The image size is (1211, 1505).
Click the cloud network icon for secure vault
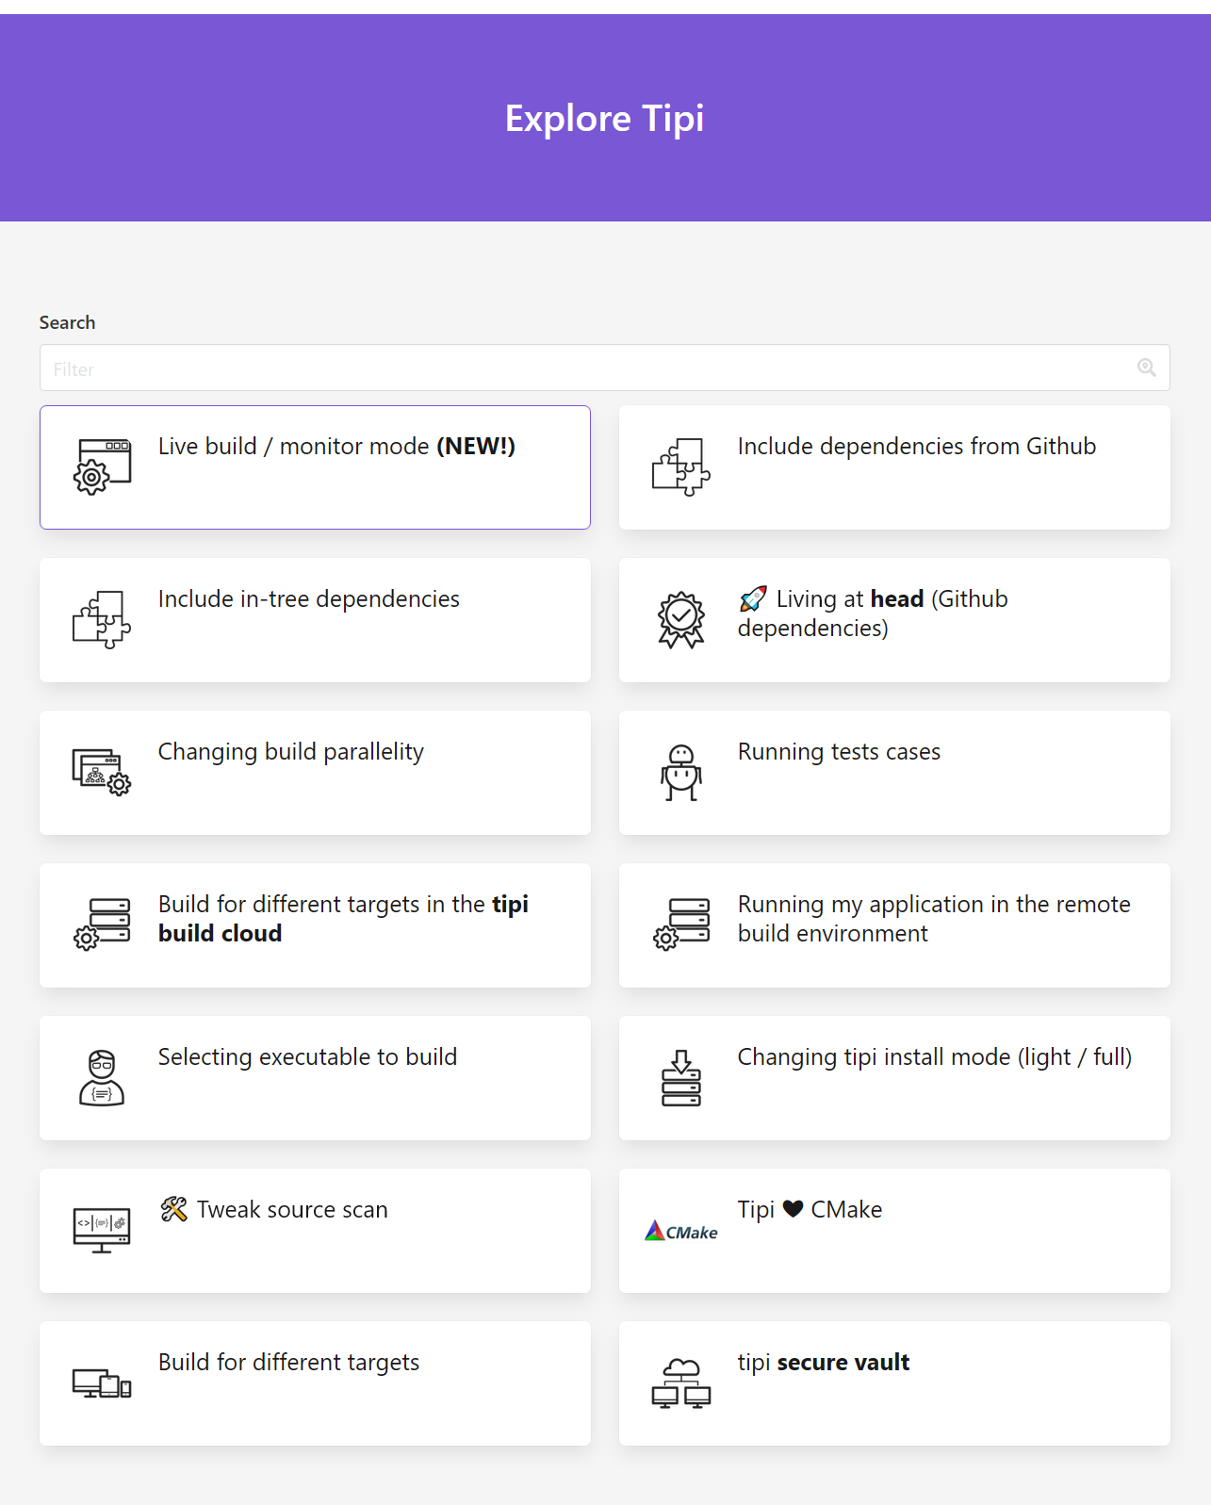[x=680, y=1383]
